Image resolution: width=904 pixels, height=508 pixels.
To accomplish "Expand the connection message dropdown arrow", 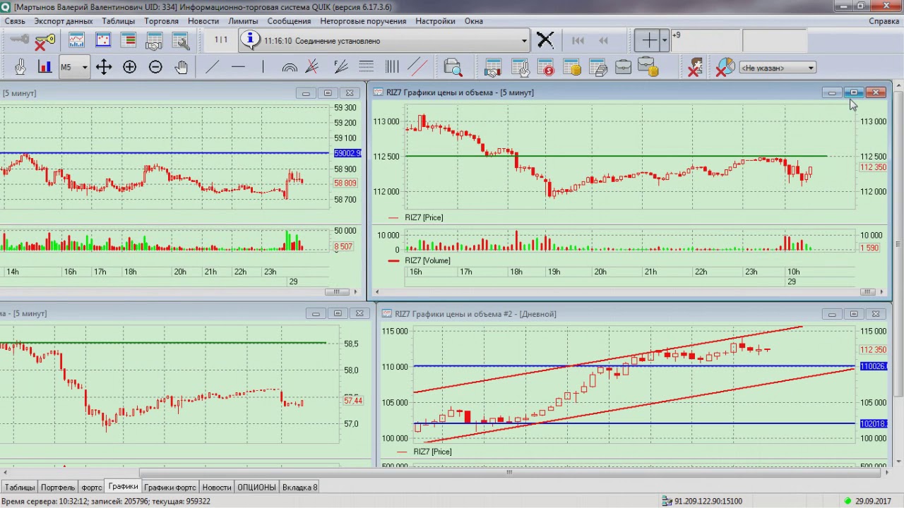I will 524,41.
